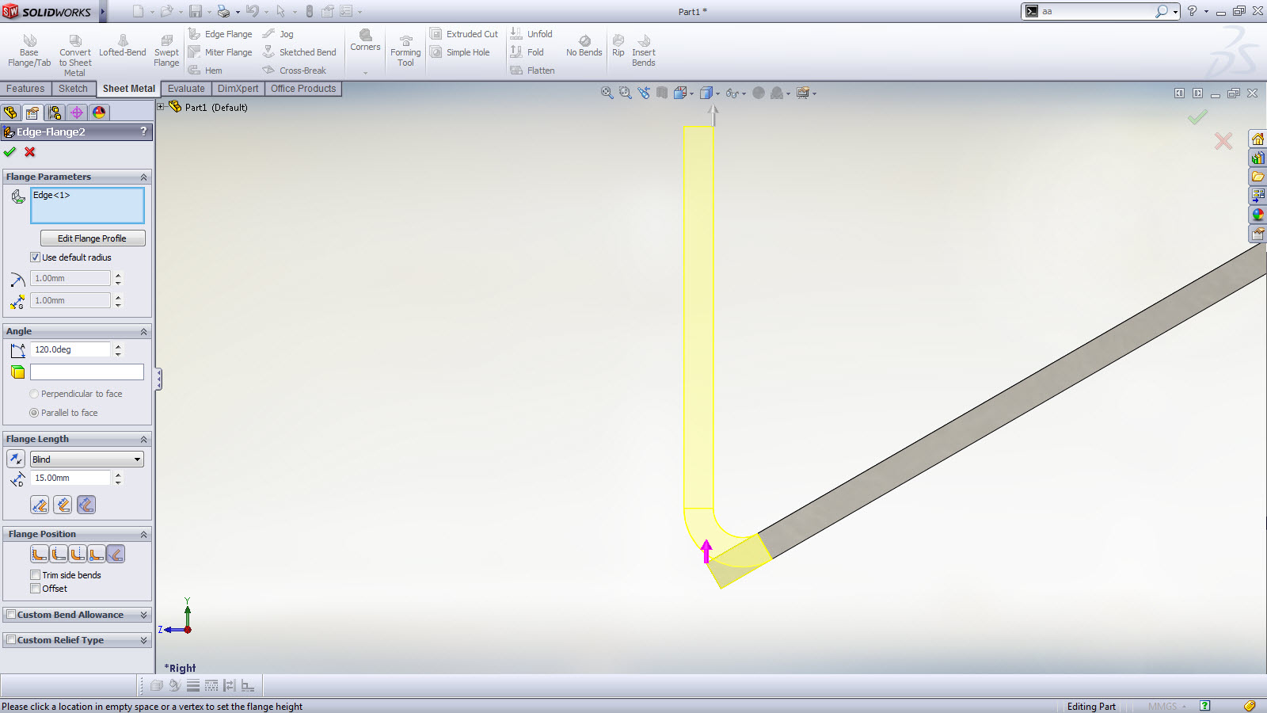Open the Sketch tab
The image size is (1267, 713).
[x=73, y=89]
